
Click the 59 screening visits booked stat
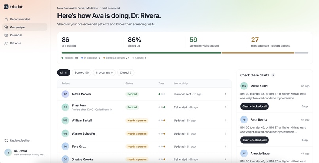pyautogui.click(x=204, y=42)
